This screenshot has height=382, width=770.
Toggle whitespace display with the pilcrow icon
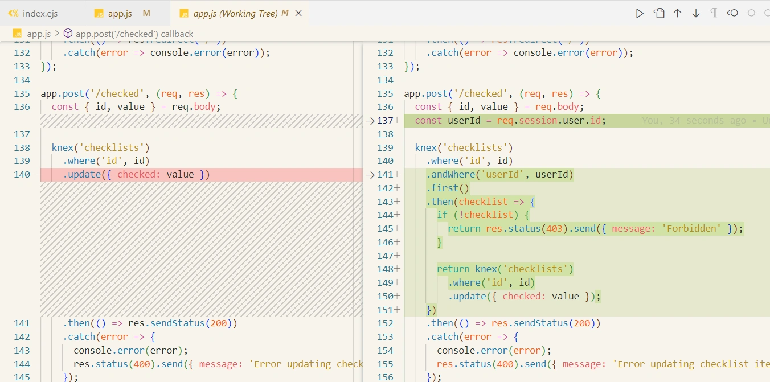click(714, 13)
